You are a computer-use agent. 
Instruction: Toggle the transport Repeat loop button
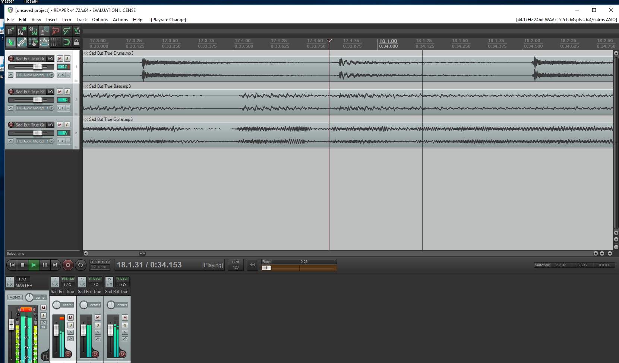pos(80,265)
